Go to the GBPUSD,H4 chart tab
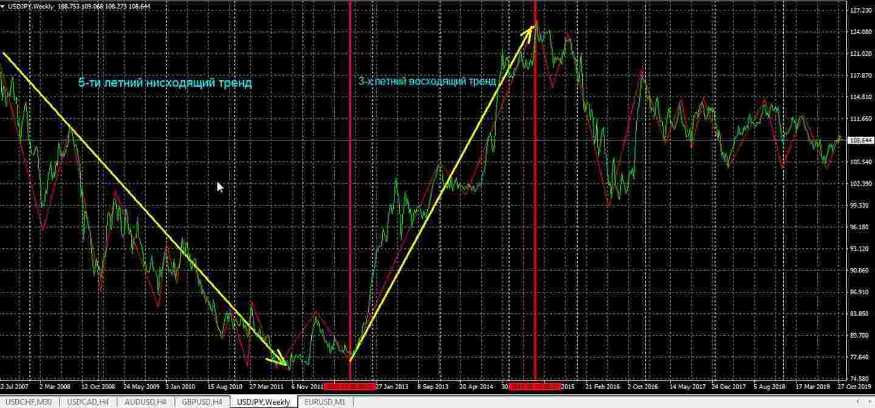 (202, 402)
